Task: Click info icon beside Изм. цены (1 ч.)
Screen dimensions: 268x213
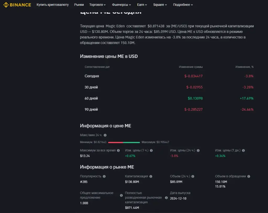Action: pos(151,150)
